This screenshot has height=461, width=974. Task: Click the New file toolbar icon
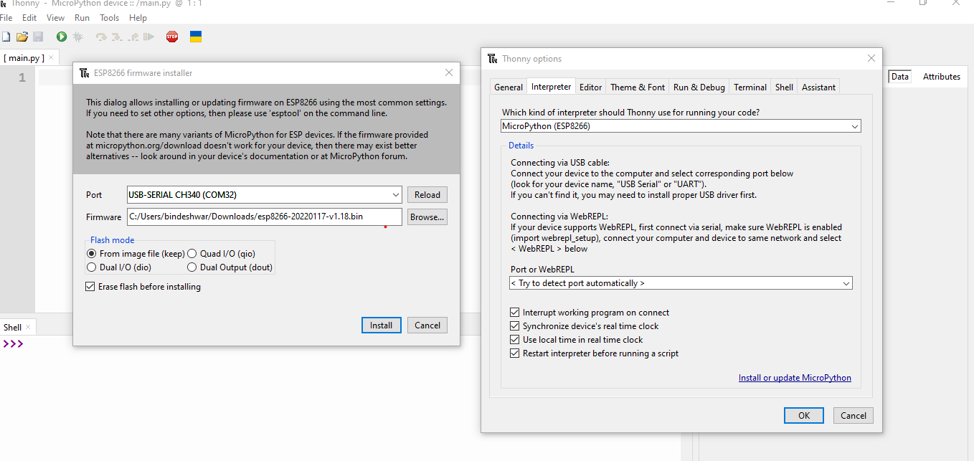6,37
